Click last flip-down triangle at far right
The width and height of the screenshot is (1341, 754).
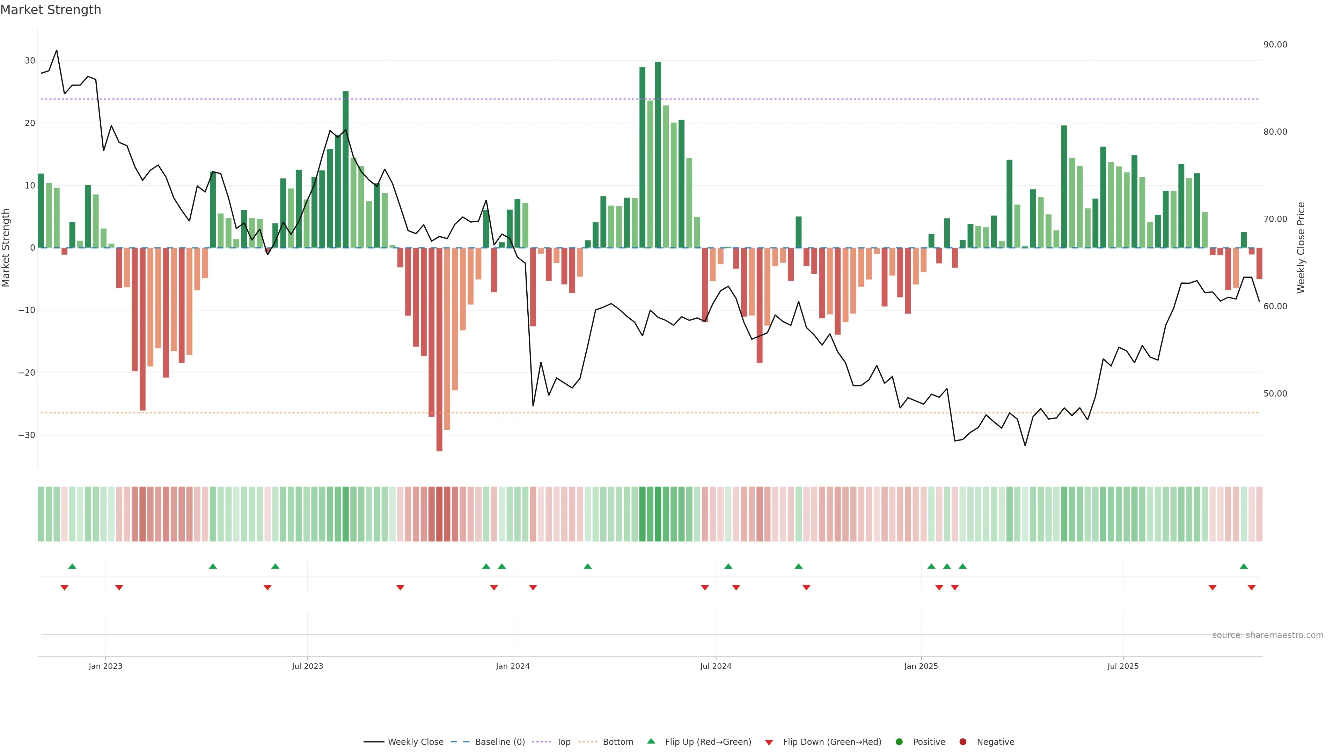pos(1252,587)
